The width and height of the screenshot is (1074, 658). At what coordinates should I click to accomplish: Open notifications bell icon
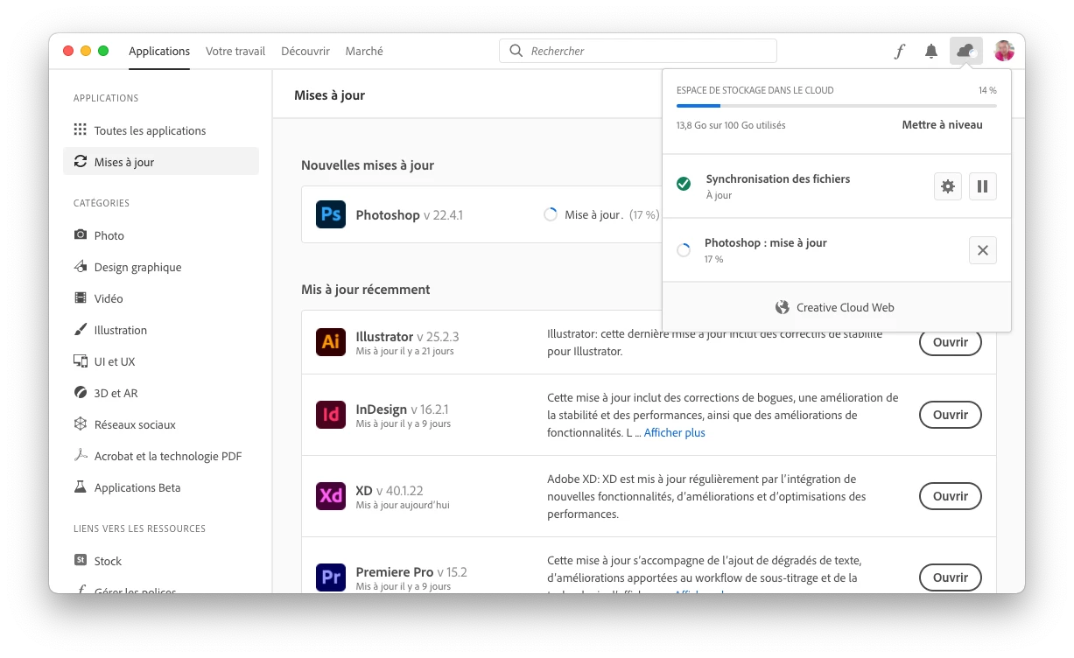click(931, 51)
